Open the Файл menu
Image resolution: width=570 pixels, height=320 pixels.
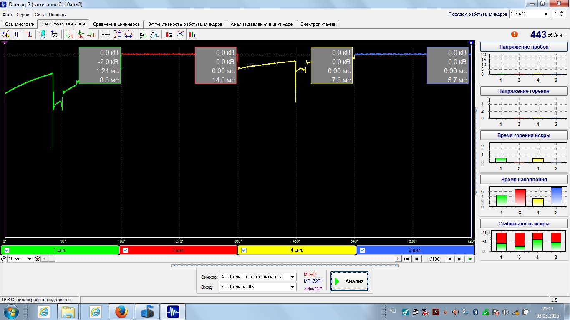coord(8,15)
